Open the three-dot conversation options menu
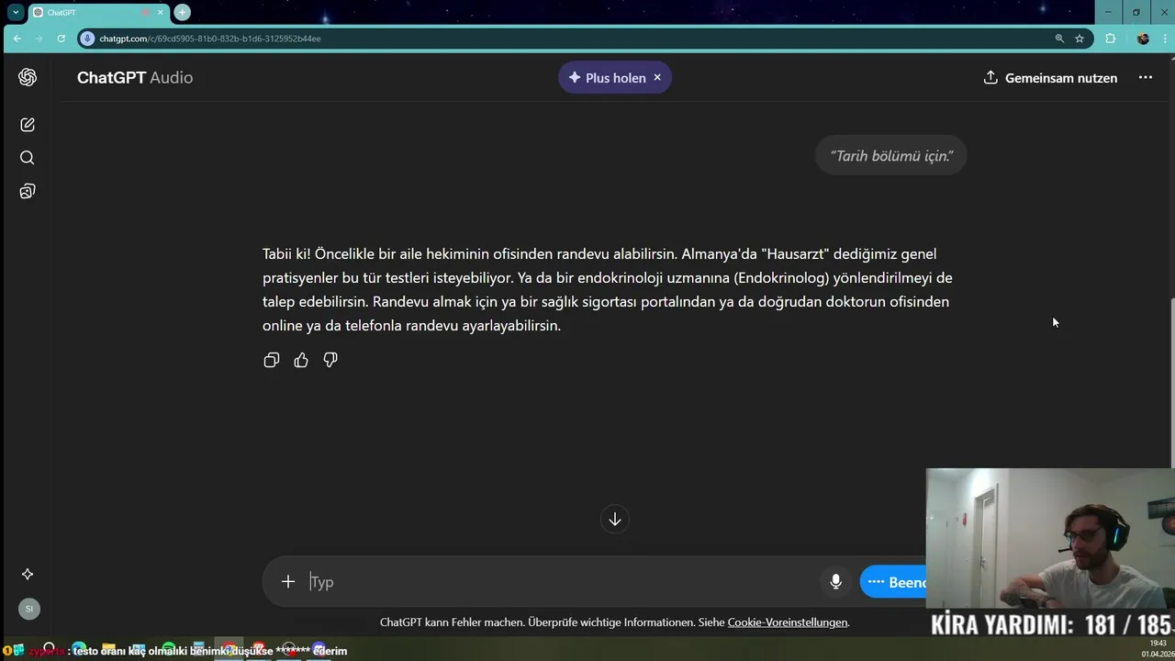The image size is (1175, 661). click(x=1146, y=77)
